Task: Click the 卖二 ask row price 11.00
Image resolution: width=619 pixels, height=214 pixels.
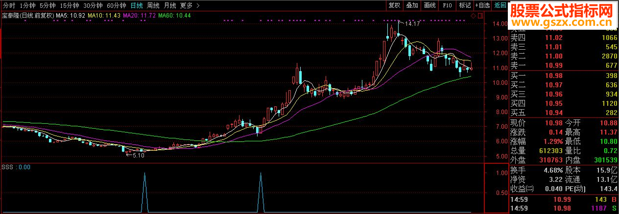Action: coord(553,57)
